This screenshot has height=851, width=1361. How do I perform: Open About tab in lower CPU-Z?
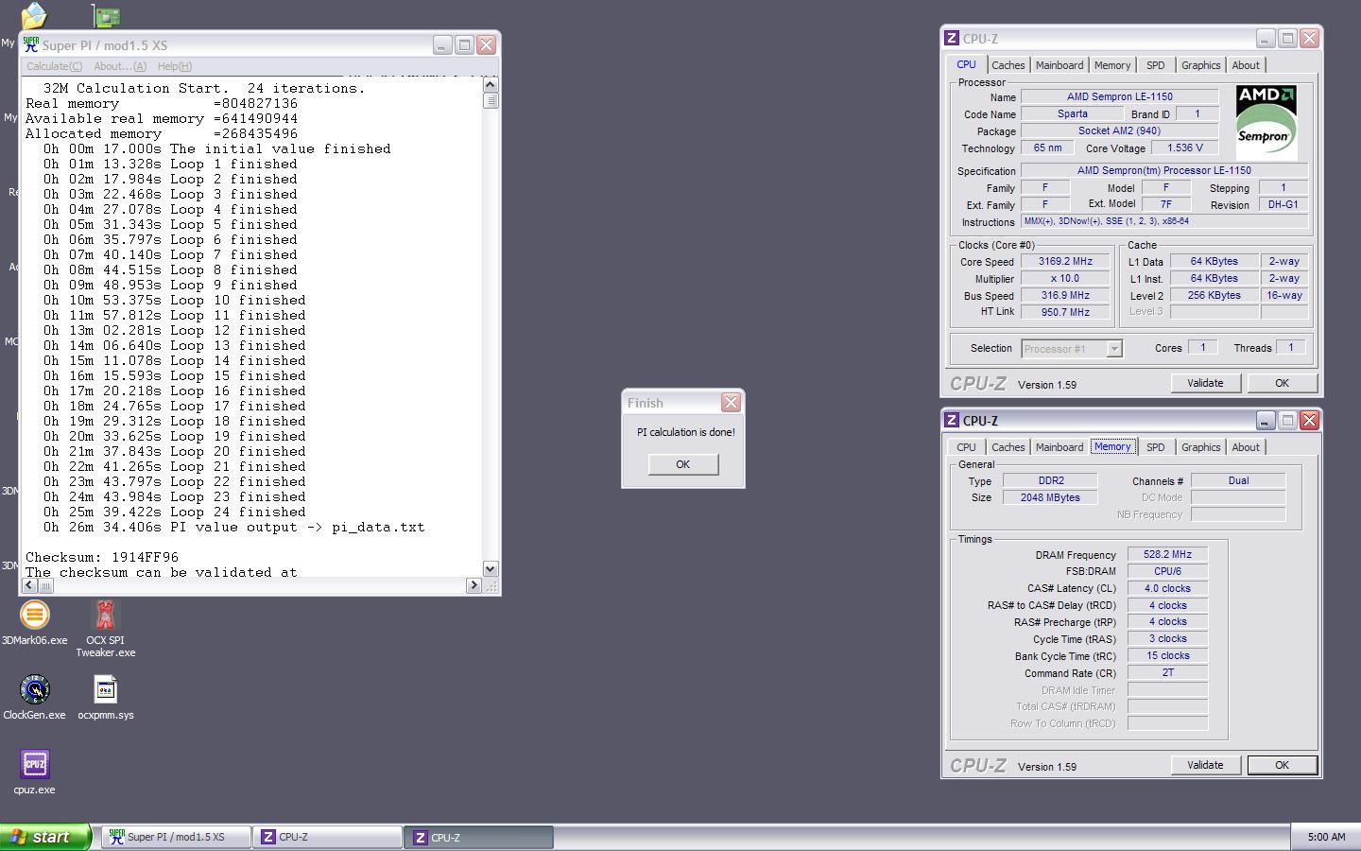point(1246,447)
